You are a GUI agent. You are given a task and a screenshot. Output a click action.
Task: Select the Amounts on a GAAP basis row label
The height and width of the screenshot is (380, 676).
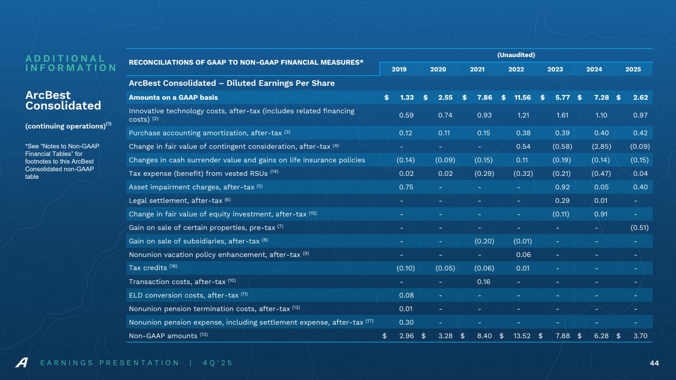173,98
